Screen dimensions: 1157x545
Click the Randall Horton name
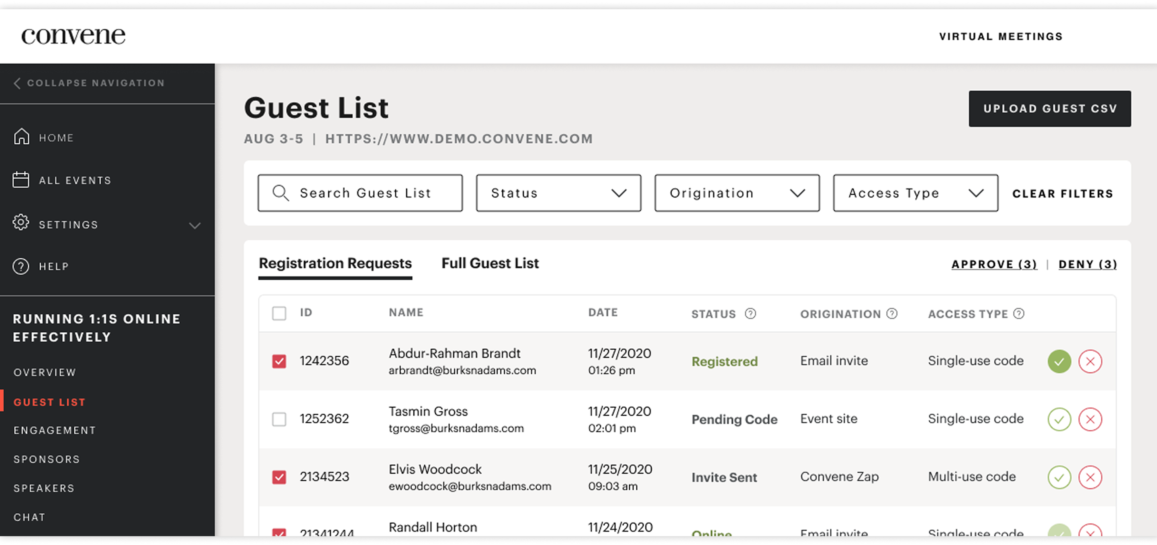433,527
